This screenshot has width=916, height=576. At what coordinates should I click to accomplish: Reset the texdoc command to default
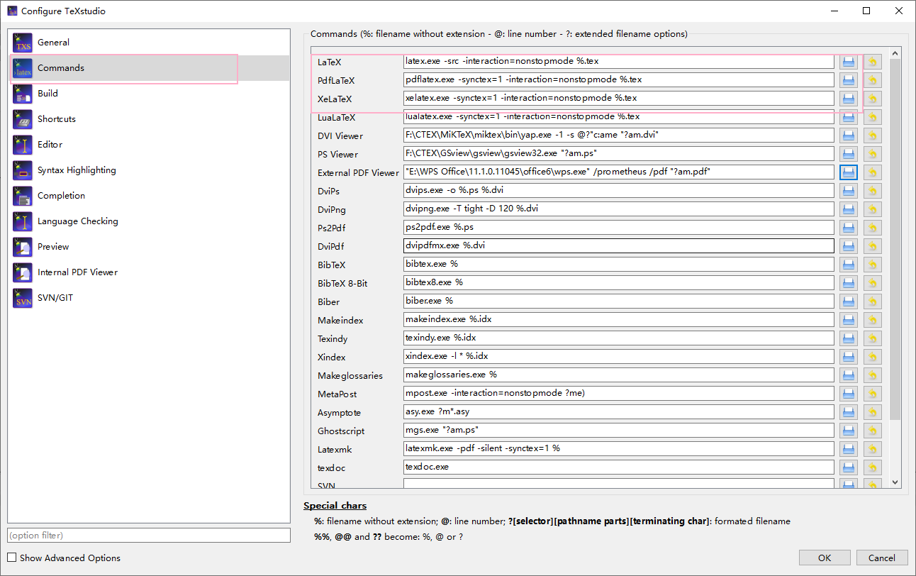873,467
